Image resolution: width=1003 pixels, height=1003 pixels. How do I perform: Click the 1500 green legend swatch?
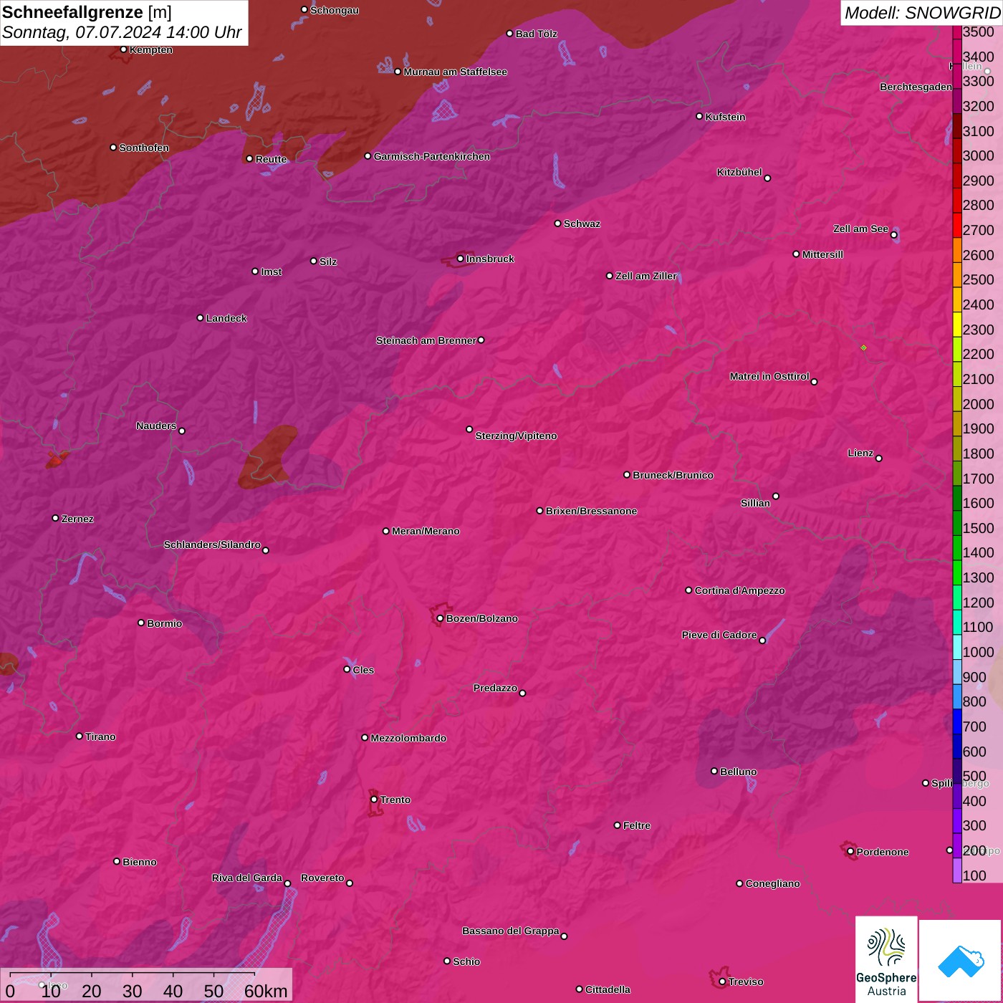[x=957, y=524]
